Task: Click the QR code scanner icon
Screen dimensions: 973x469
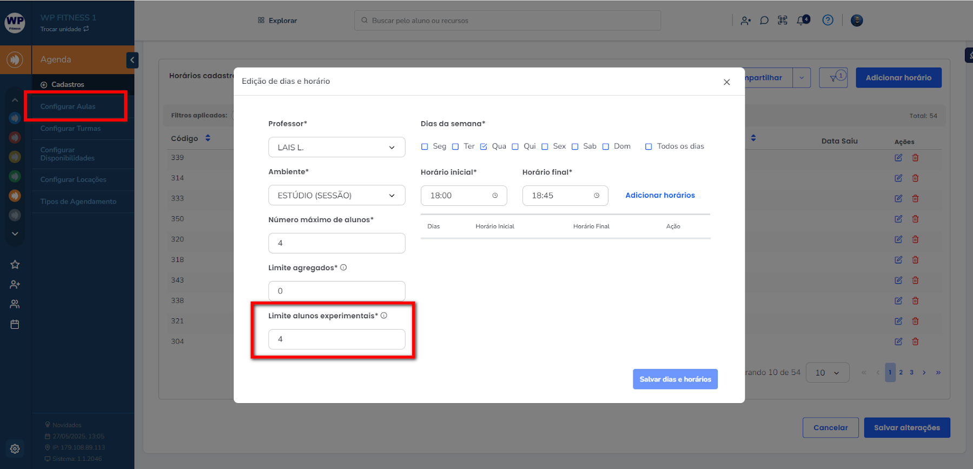Action: (x=782, y=21)
